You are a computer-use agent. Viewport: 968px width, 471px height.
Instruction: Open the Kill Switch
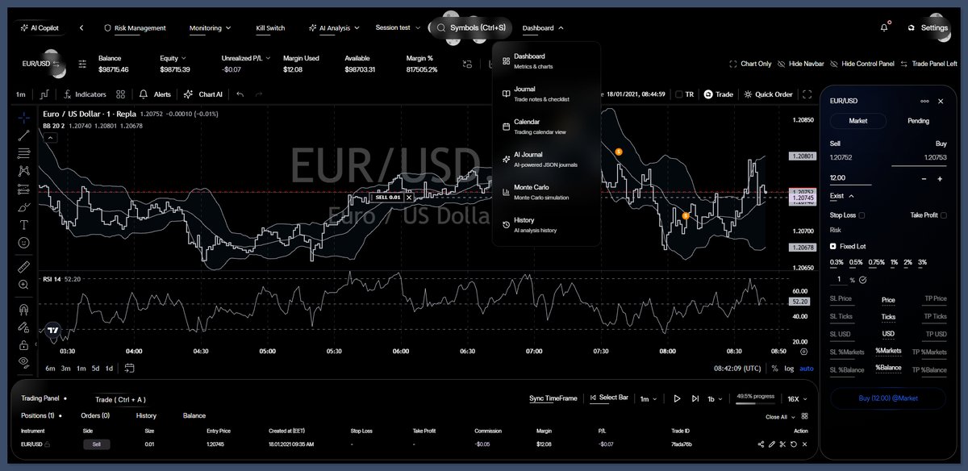pyautogui.click(x=270, y=28)
